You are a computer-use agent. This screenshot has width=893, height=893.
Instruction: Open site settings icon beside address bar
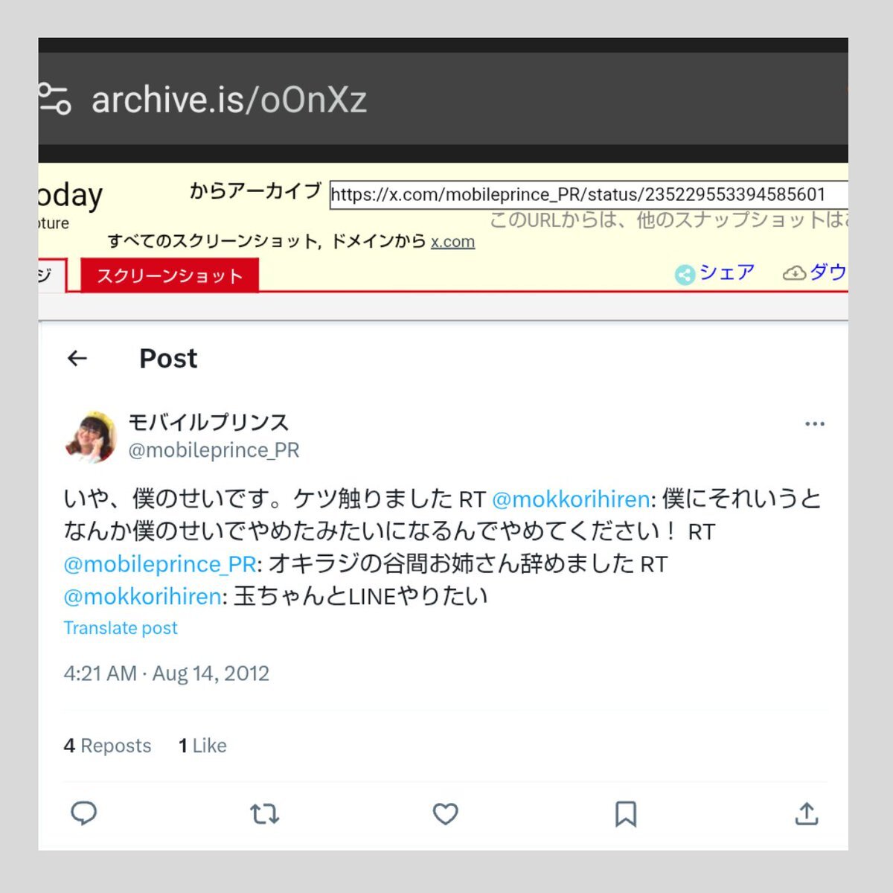pos(54,99)
